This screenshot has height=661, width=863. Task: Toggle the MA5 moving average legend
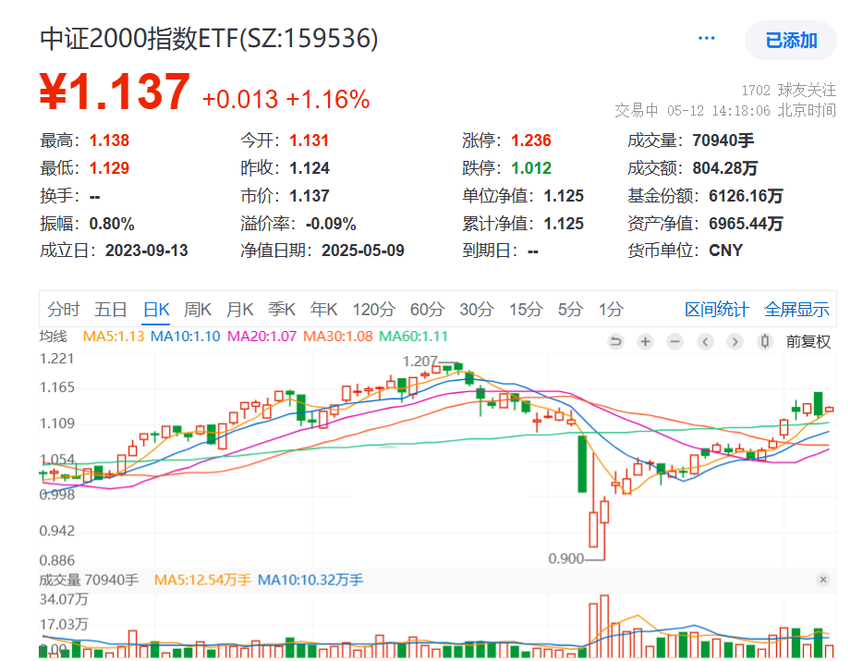pyautogui.click(x=114, y=337)
